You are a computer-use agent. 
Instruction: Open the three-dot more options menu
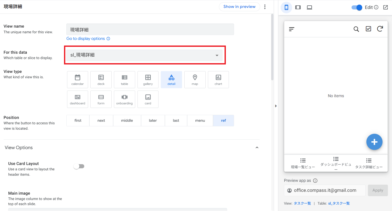pyautogui.click(x=265, y=7)
